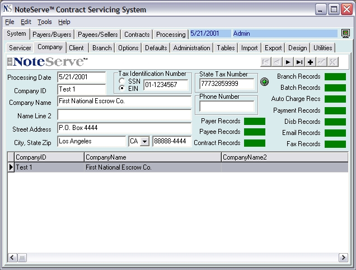Go to next record arrow button
This screenshot has width=356, height=270.
[x=288, y=62]
